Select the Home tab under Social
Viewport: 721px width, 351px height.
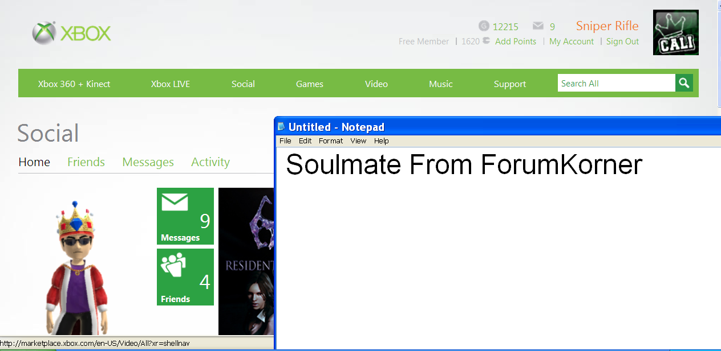click(34, 162)
